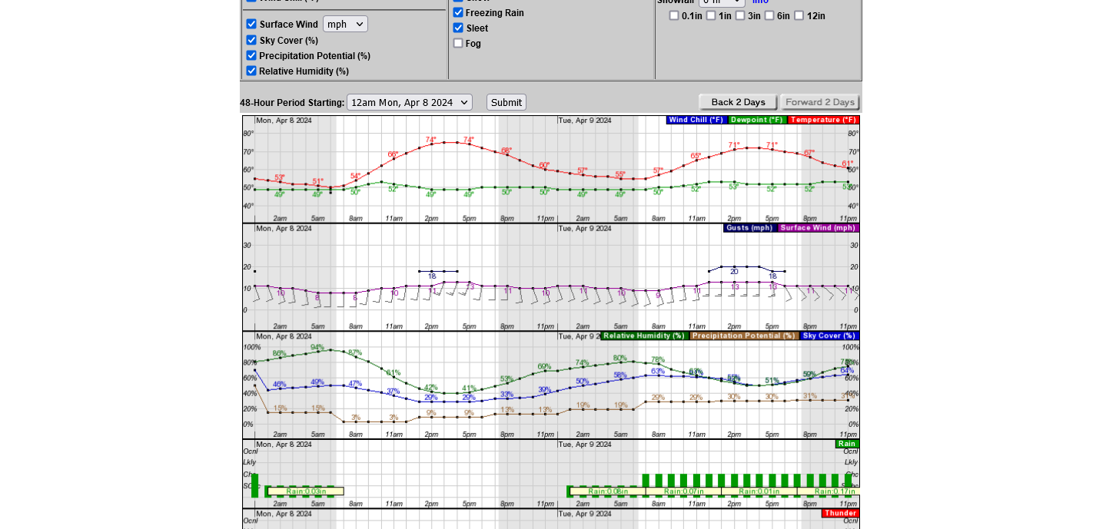Enable the 6in snowfall checkbox
1096x529 pixels.
click(x=769, y=15)
